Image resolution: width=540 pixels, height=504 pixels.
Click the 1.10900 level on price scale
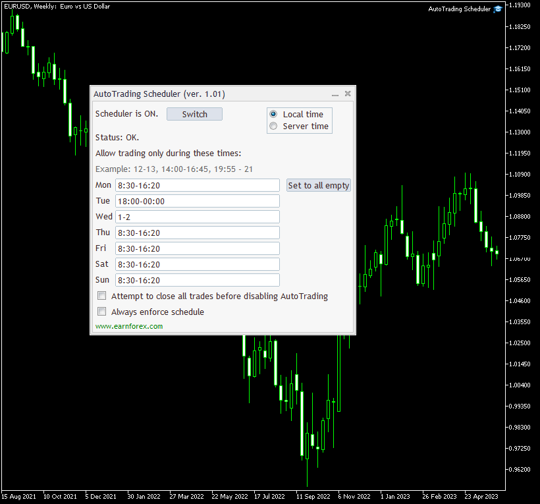[520, 175]
